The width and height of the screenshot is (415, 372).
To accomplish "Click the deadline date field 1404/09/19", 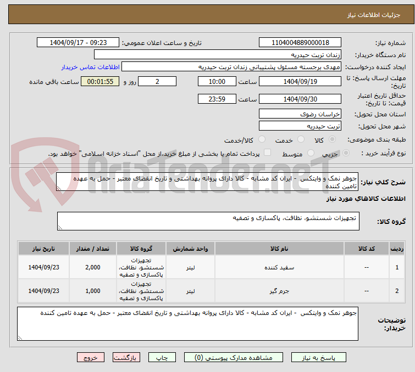I will pos(300,81).
